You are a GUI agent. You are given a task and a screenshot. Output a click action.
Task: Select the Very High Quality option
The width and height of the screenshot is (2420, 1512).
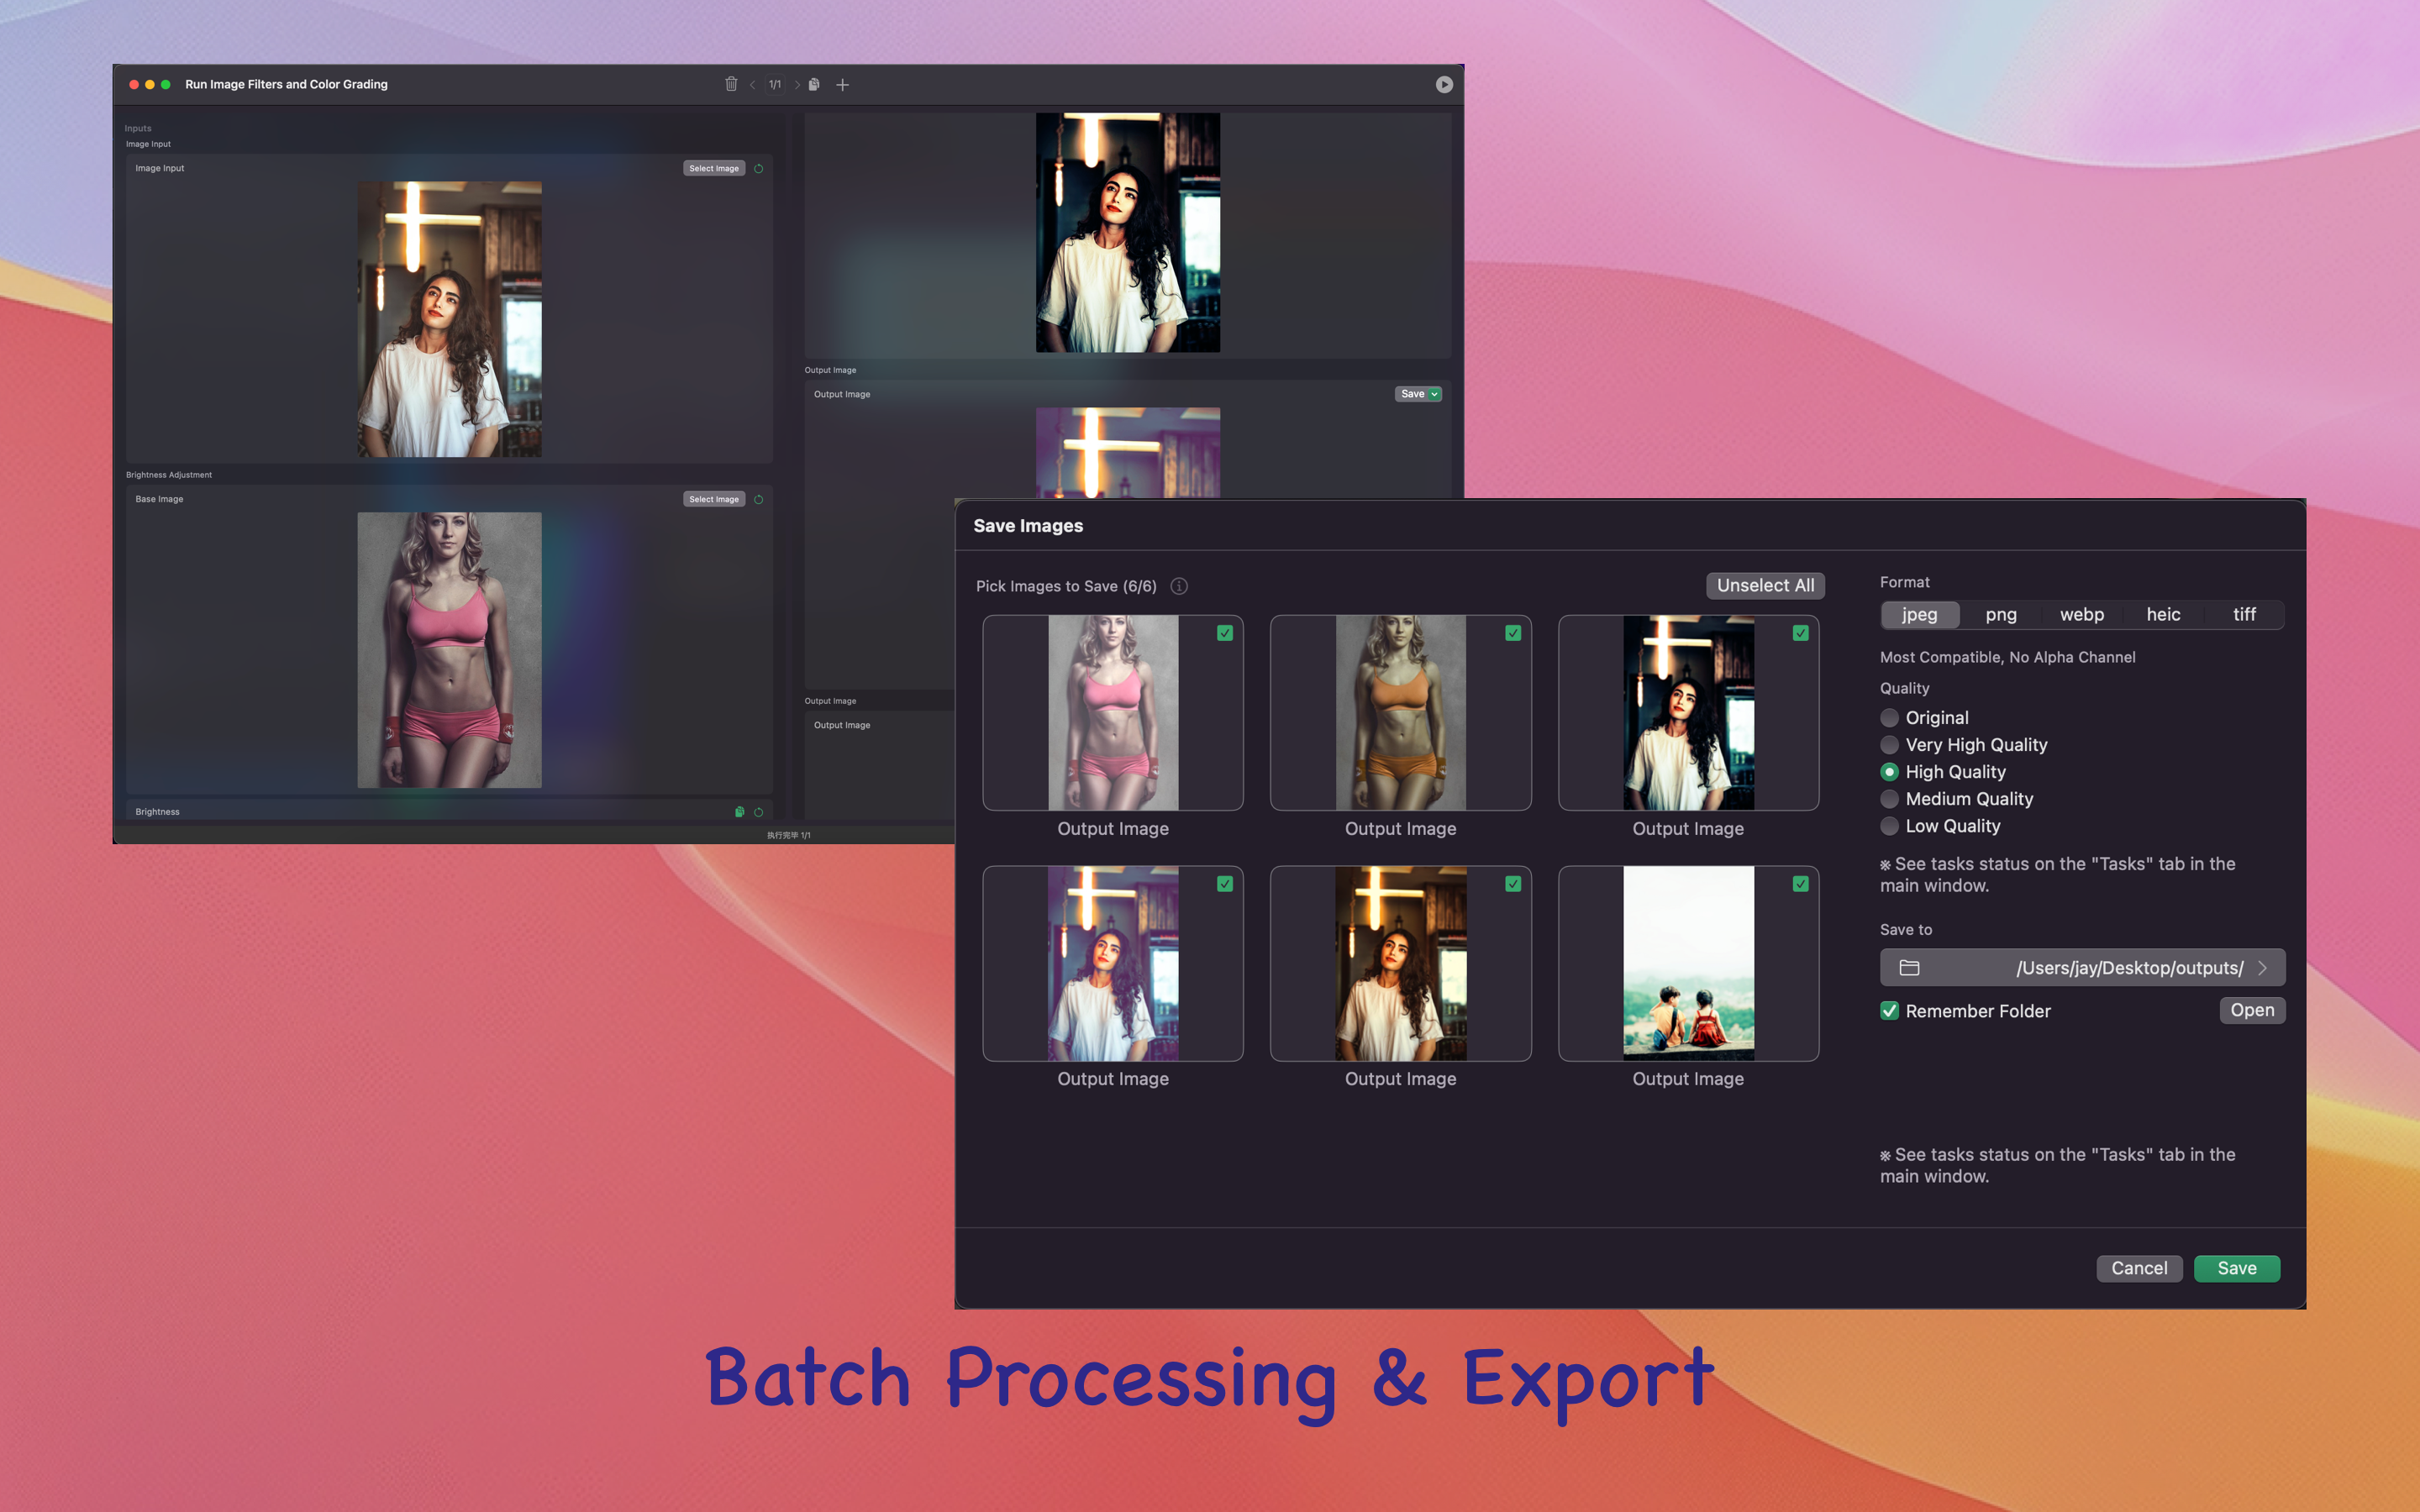pyautogui.click(x=1889, y=745)
